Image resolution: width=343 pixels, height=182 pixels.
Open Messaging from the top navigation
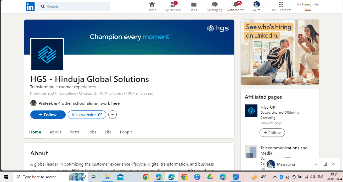(x=215, y=5)
